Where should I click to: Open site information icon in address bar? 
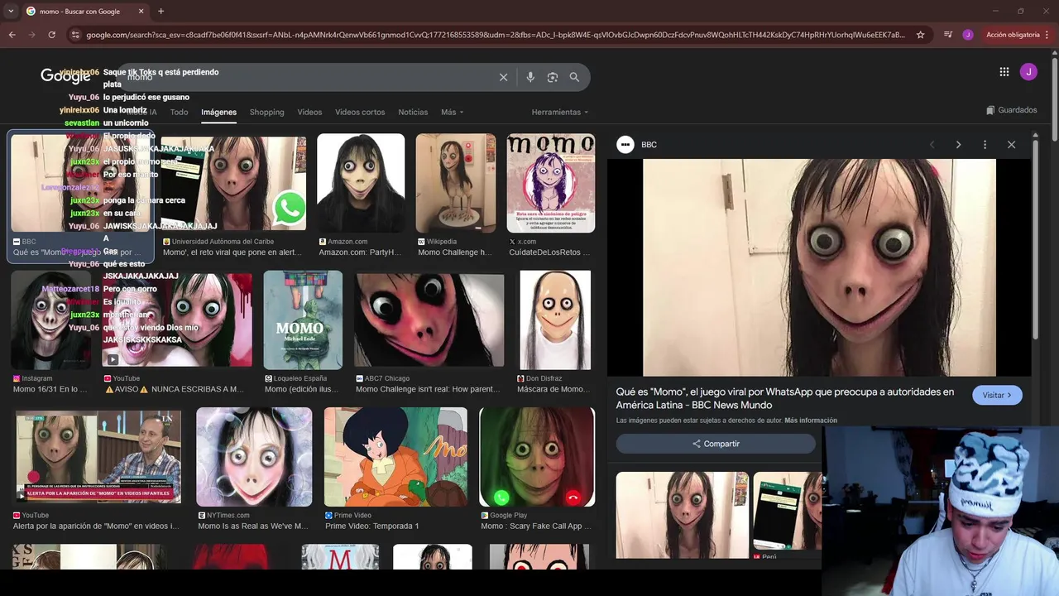(75, 35)
